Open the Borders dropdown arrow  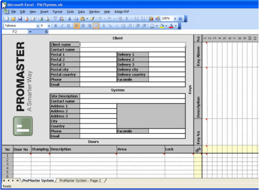pyautogui.click(x=157, y=26)
